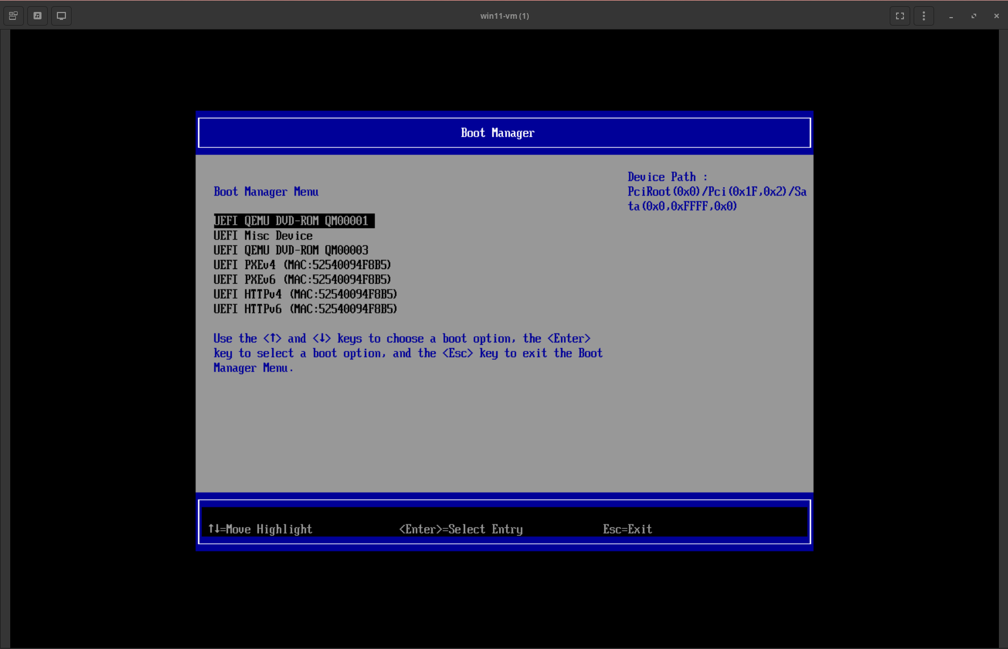Select the UEFI PXEv6 network boot entry
Screen dimensions: 1008x649
[x=302, y=280]
